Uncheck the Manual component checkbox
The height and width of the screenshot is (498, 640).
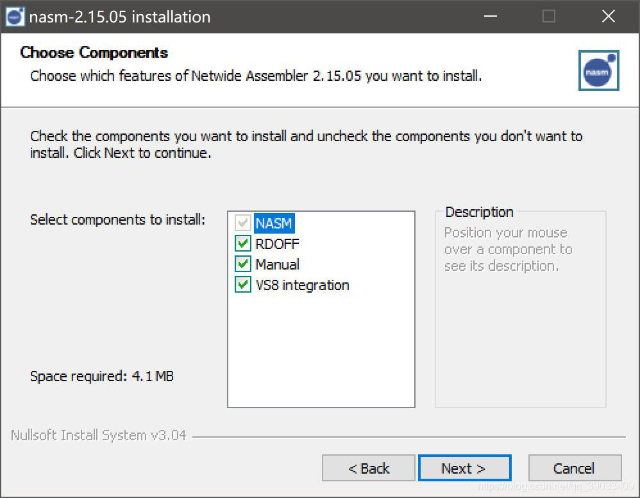tap(242, 264)
